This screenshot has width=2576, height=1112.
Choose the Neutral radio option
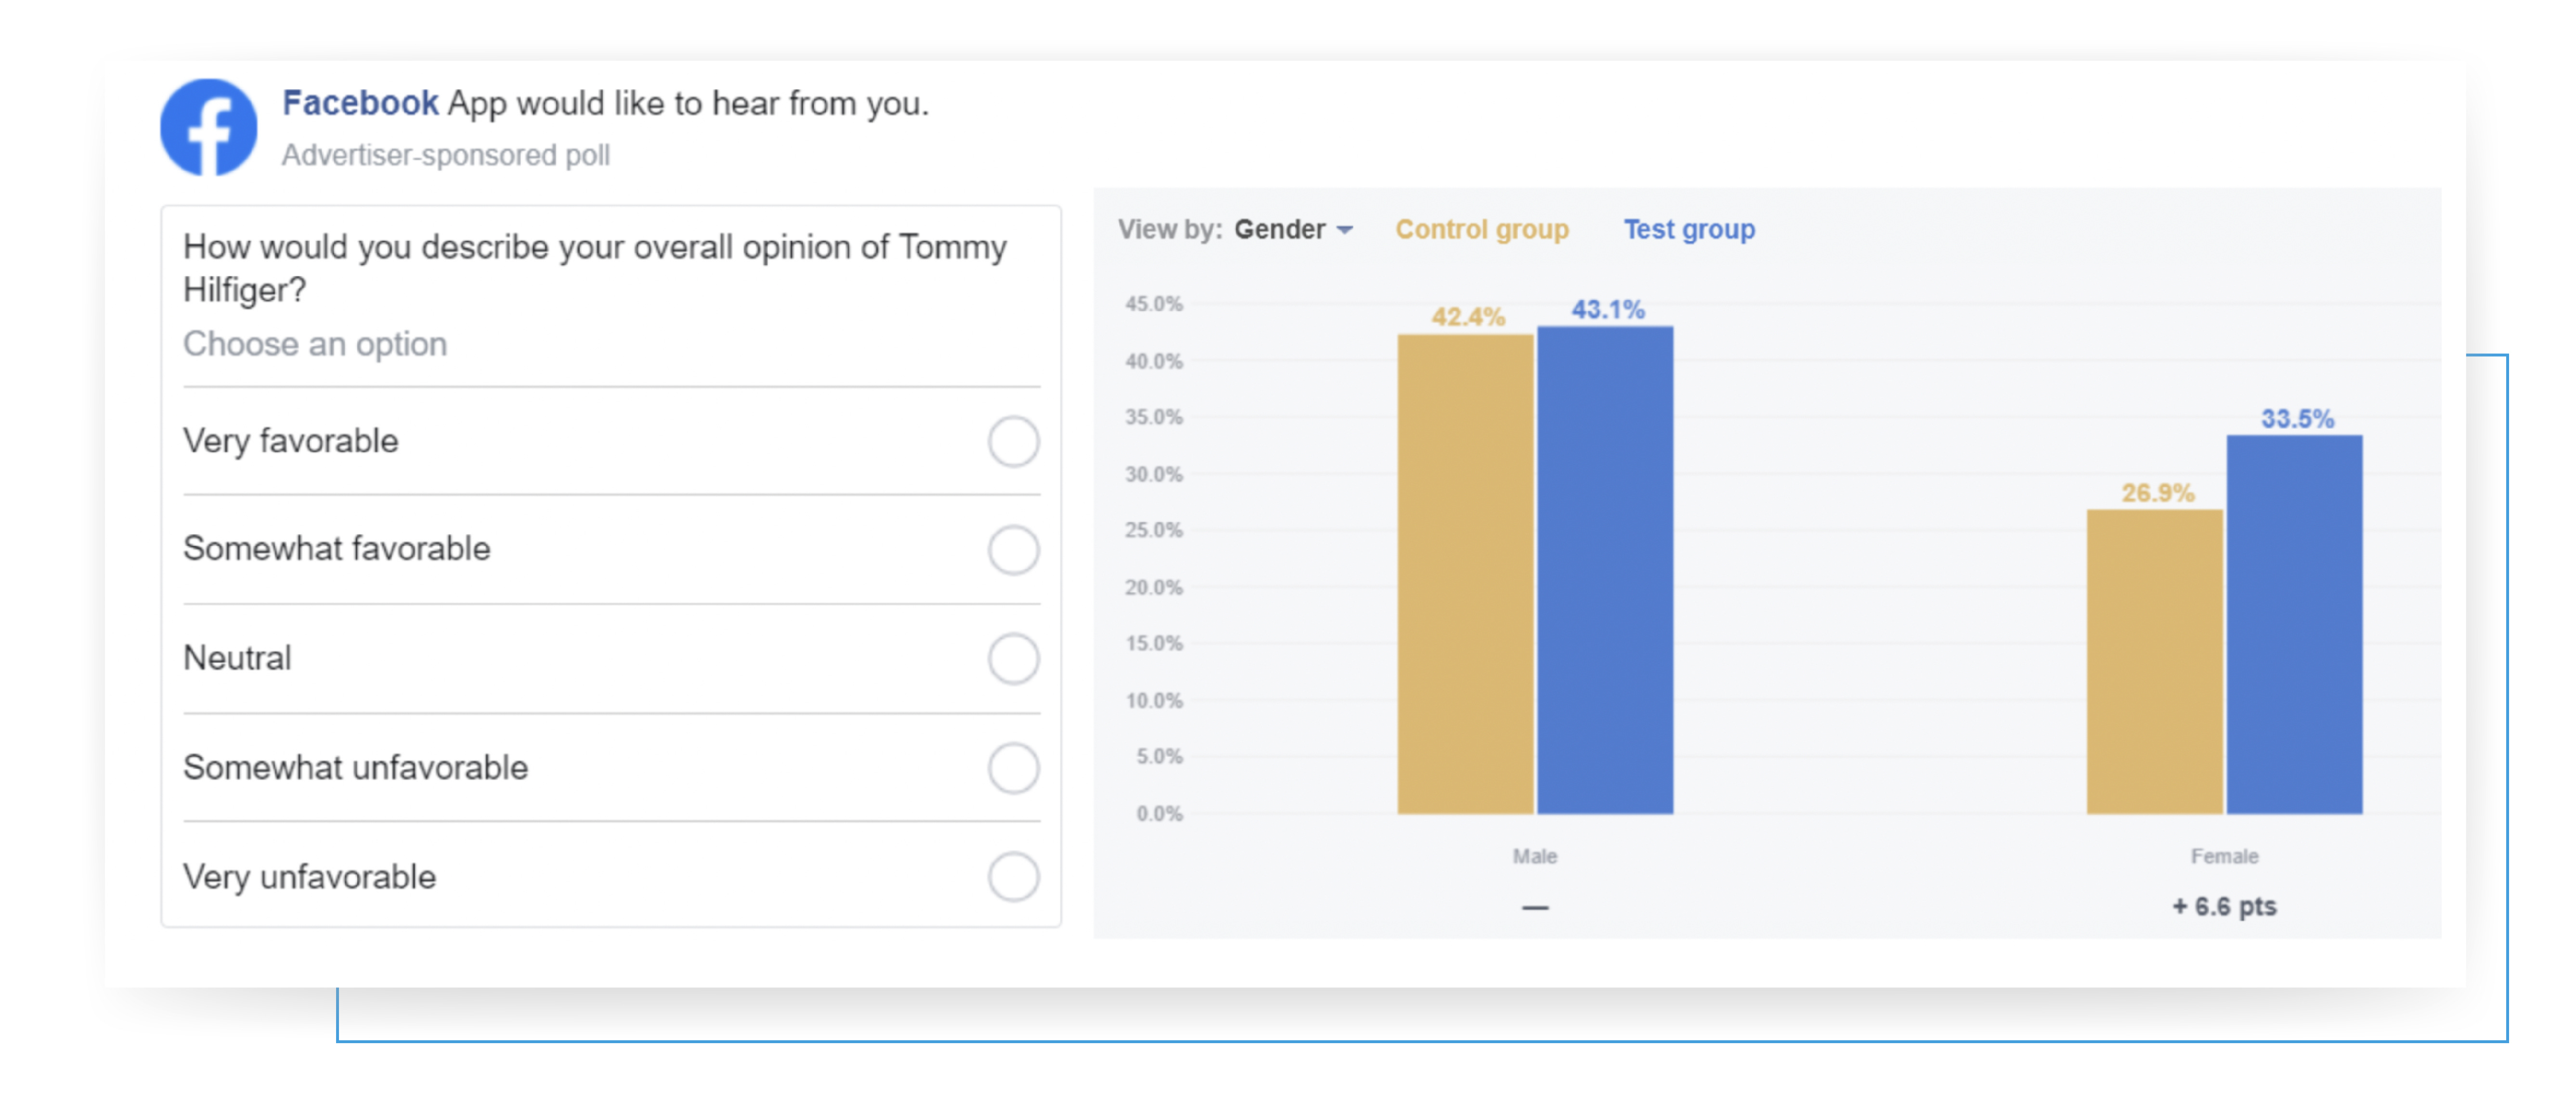[x=1013, y=659]
